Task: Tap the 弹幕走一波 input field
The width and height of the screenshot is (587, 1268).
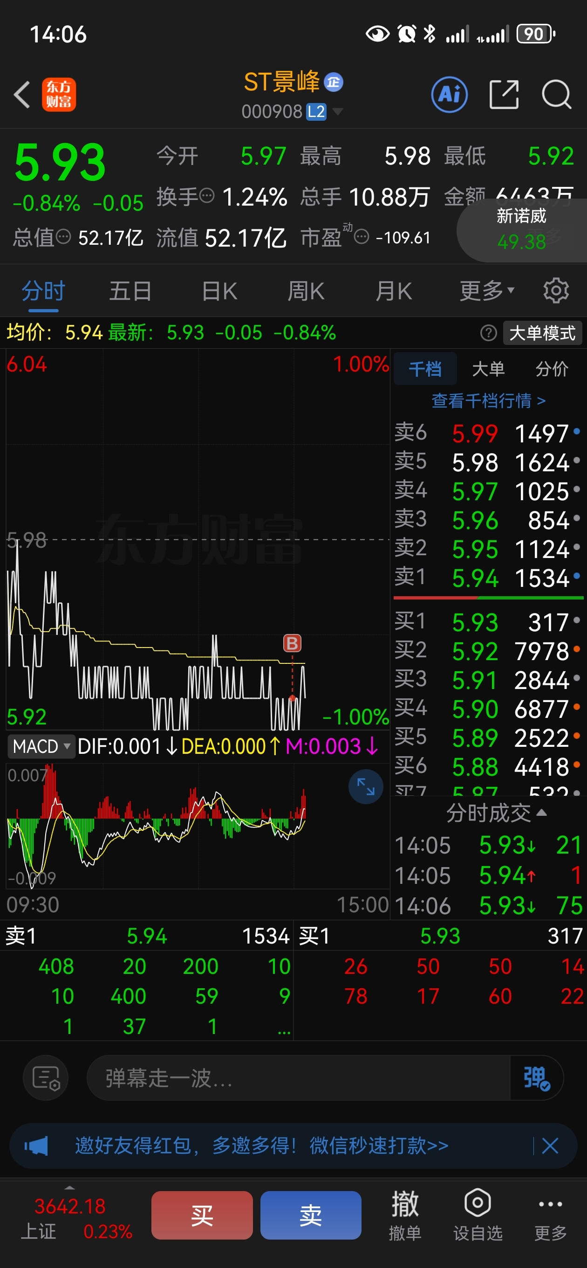Action: pyautogui.click(x=298, y=1078)
